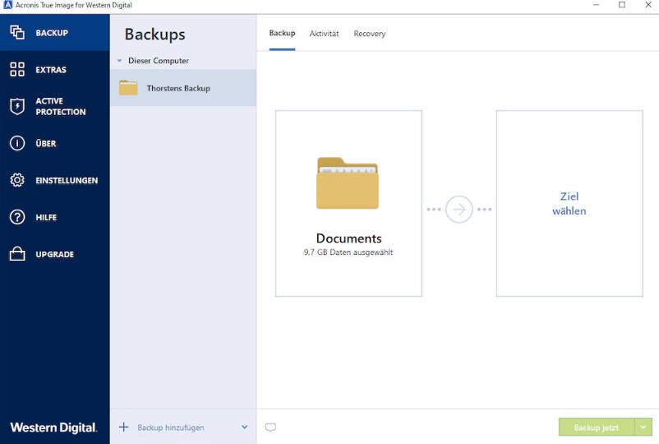Select the Active Protection shield icon
The image size is (659, 444).
click(17, 106)
